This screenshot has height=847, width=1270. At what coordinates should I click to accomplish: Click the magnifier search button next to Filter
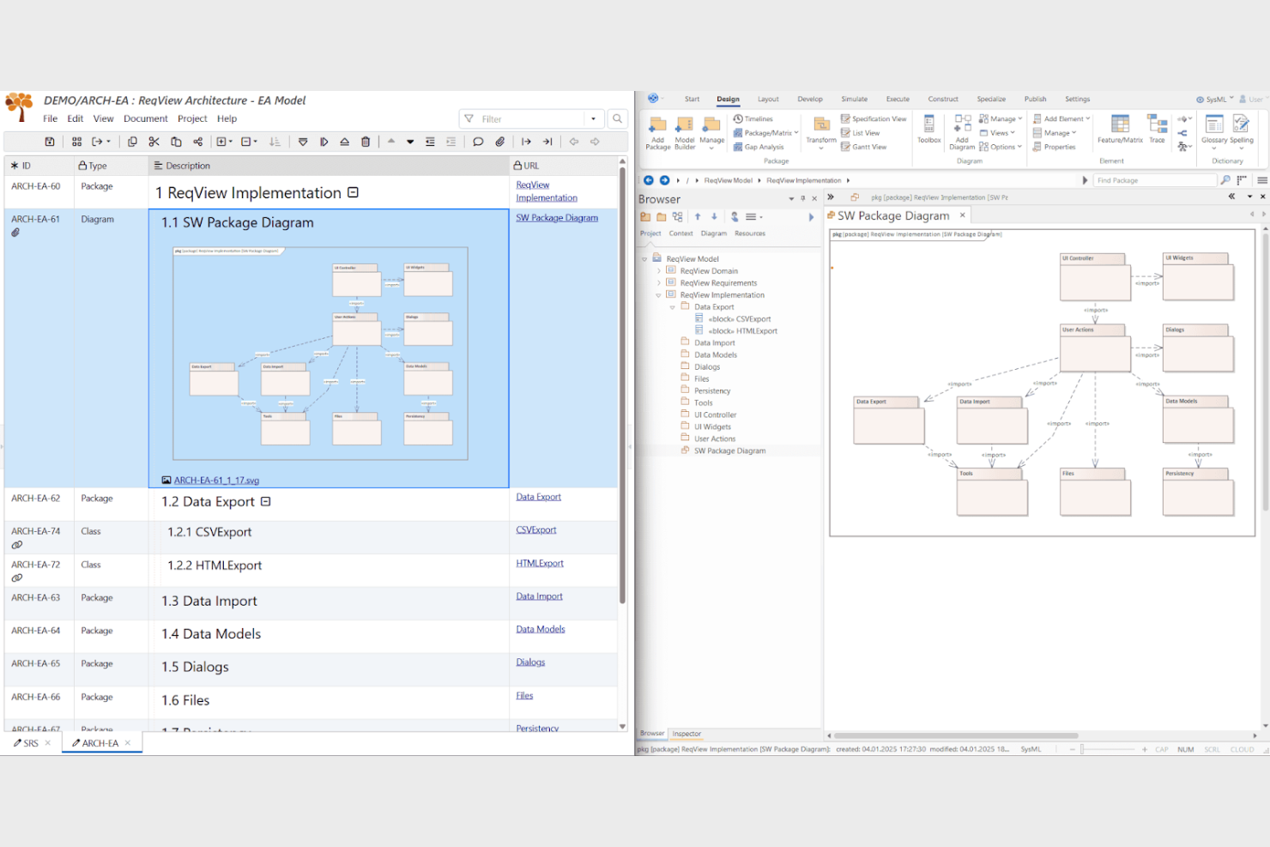pyautogui.click(x=617, y=118)
